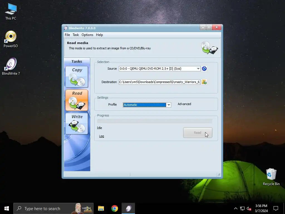Expand the Source drive dropdown

[198, 69]
